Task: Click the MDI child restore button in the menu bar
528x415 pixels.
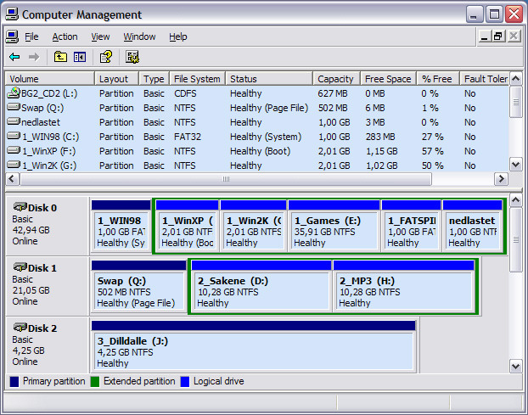Action: coord(498,36)
